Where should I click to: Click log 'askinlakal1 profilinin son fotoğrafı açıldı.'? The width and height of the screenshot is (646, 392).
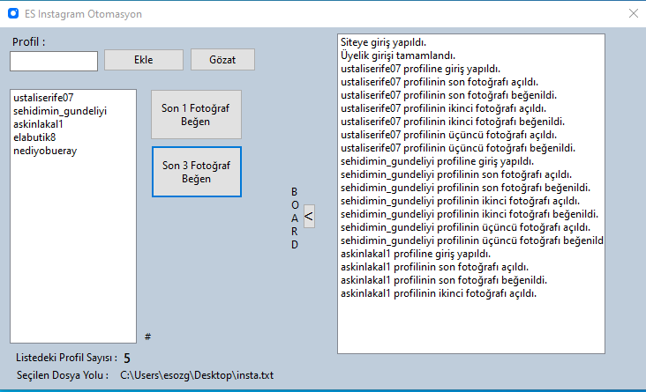click(x=434, y=267)
